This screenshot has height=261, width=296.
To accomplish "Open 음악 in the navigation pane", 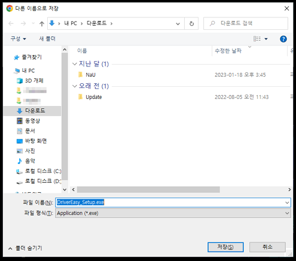I will [26, 161].
